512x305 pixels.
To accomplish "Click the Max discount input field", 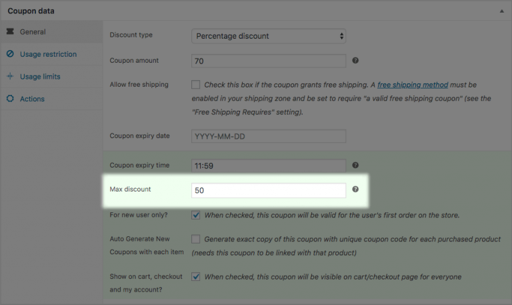I will [268, 190].
